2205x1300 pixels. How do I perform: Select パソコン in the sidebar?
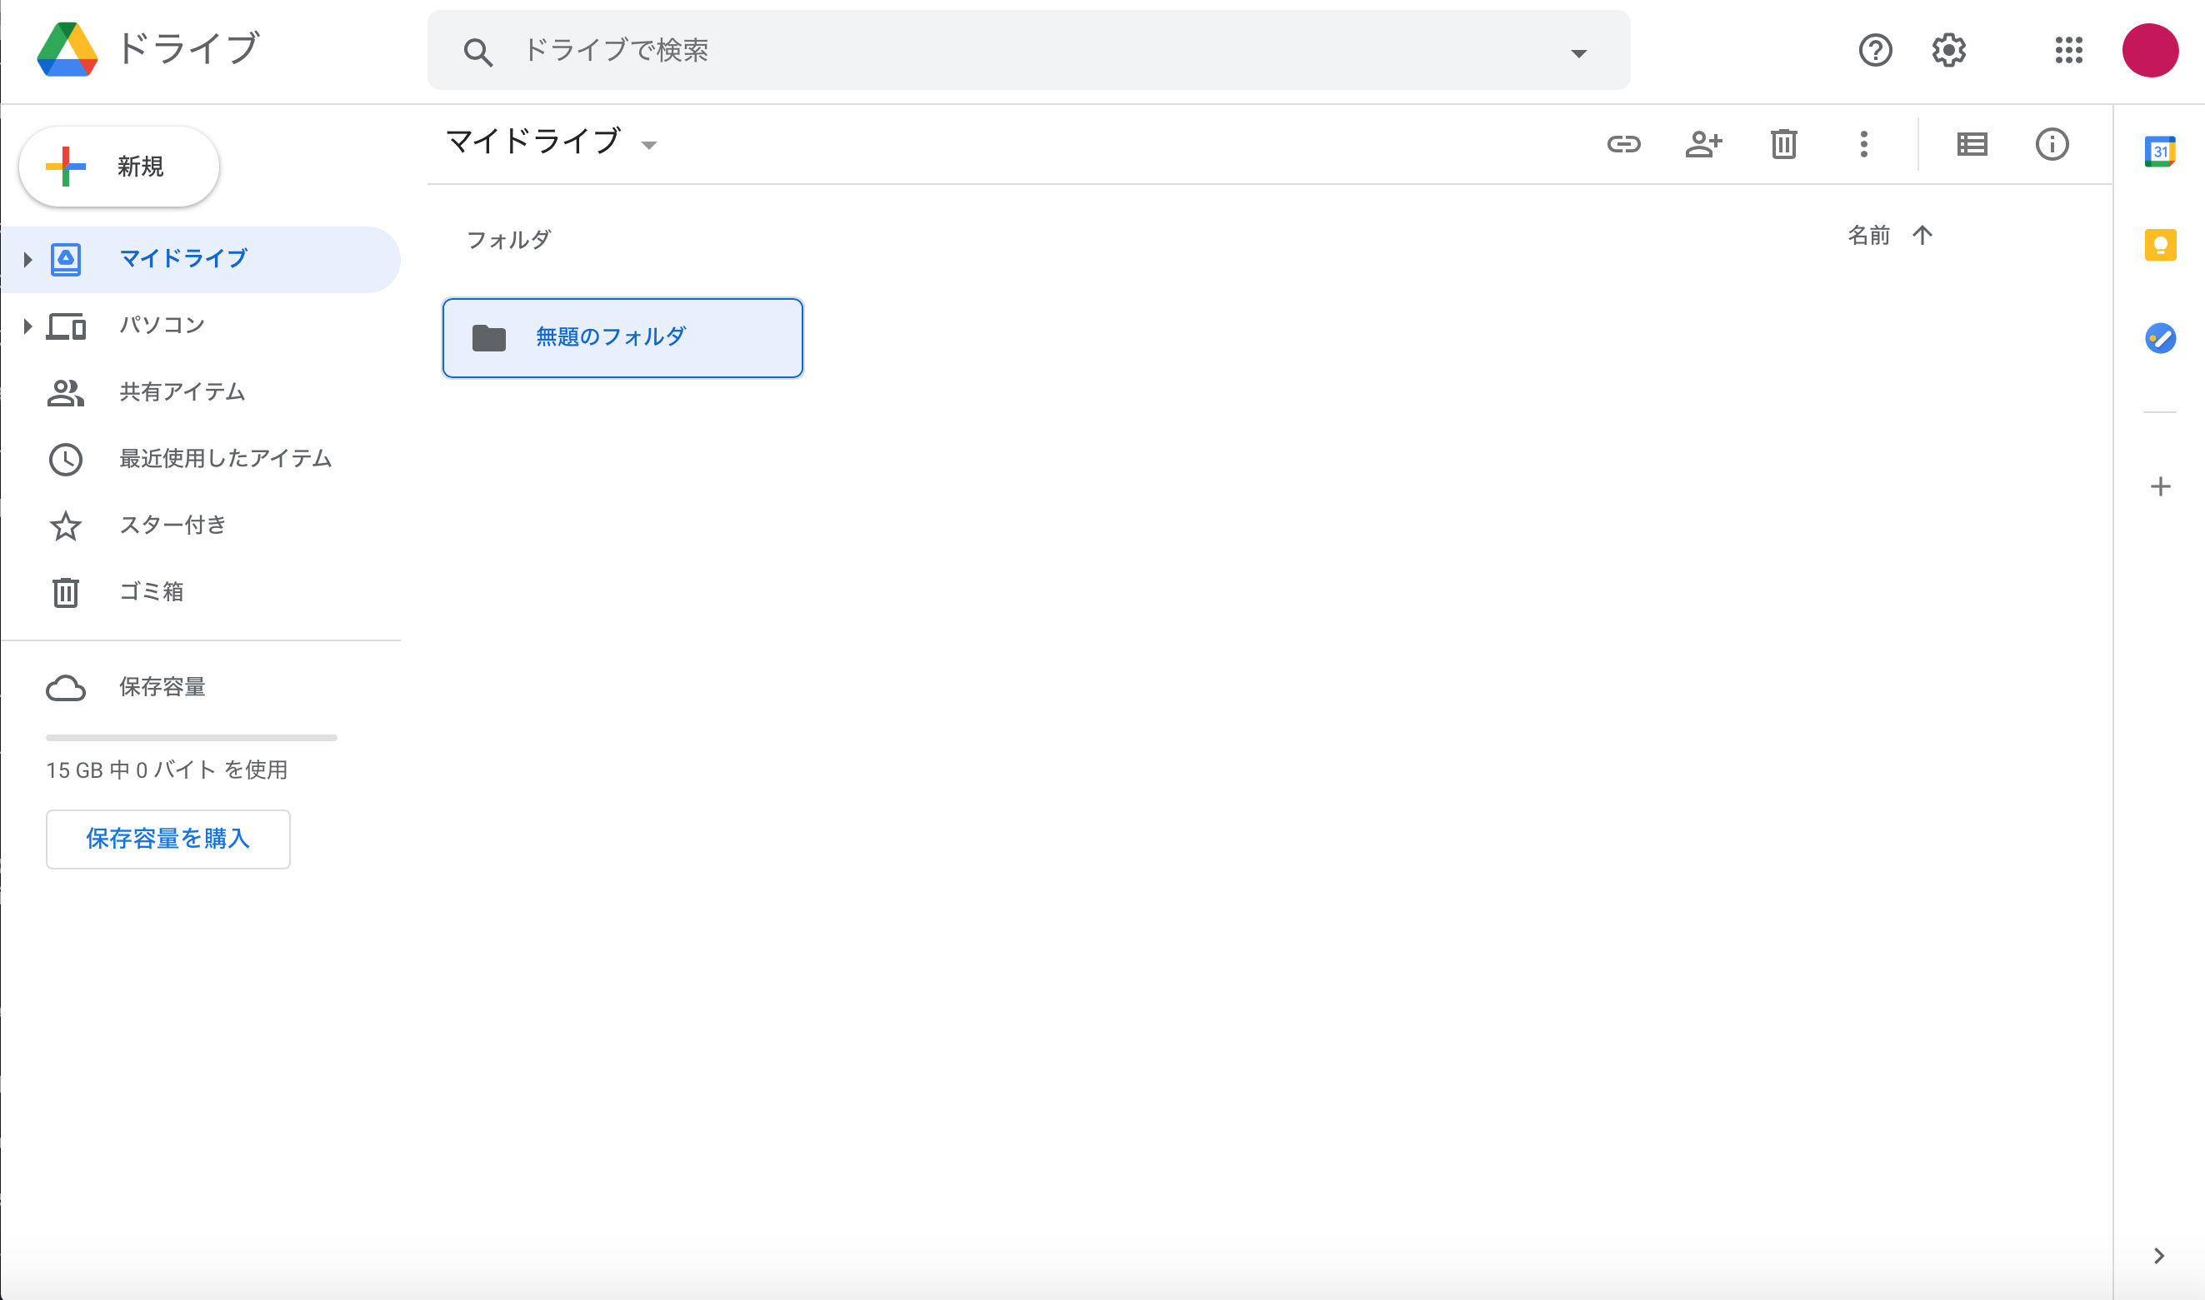(x=201, y=326)
